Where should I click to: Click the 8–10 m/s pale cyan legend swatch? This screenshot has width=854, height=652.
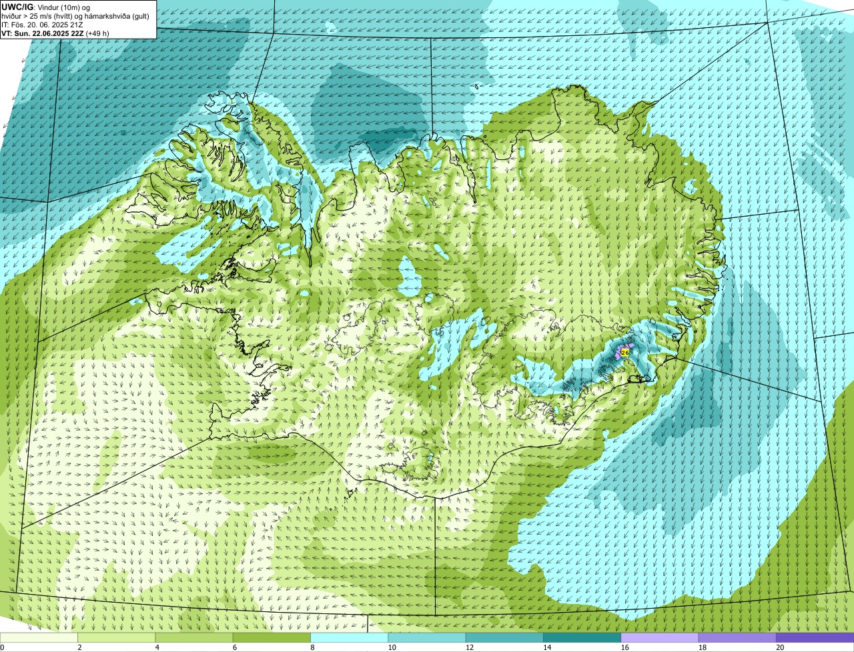point(350,637)
